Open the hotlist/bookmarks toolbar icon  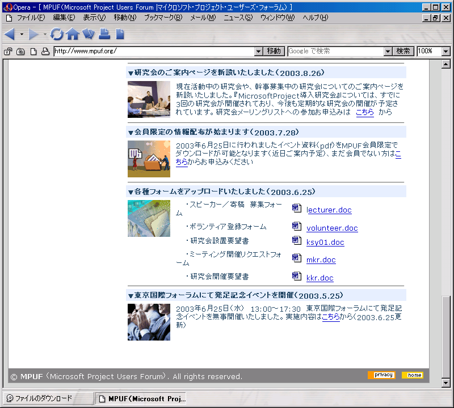pyautogui.click(x=89, y=34)
